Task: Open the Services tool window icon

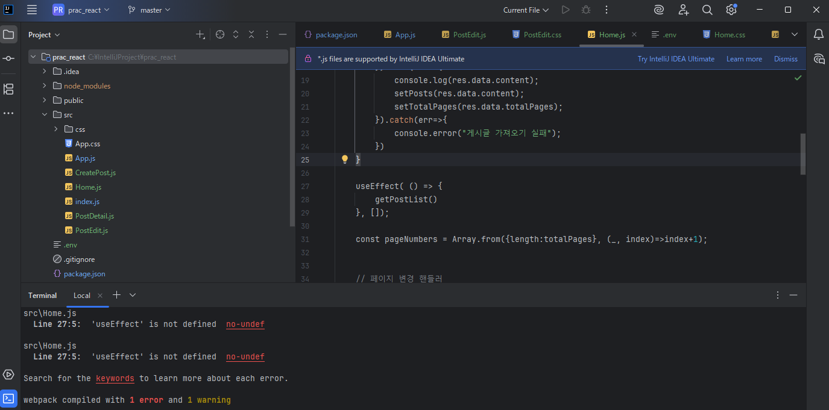Action: pyautogui.click(x=8, y=374)
